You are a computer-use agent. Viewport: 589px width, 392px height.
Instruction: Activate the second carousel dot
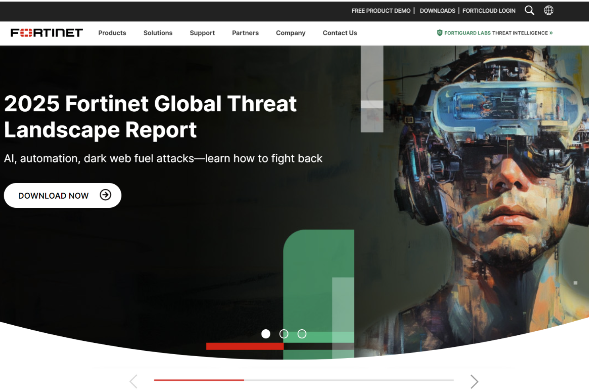click(x=284, y=334)
